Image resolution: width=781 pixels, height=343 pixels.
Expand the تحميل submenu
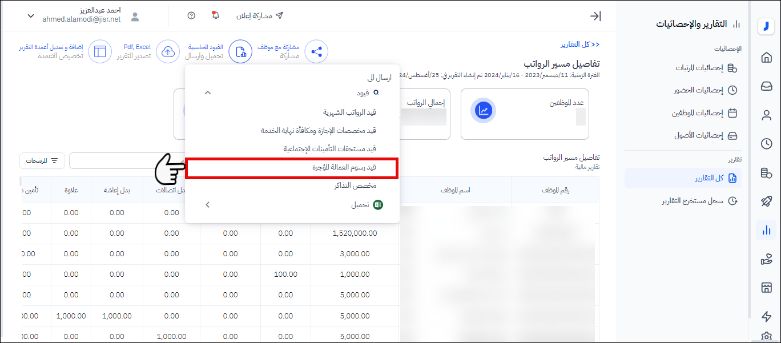click(207, 204)
